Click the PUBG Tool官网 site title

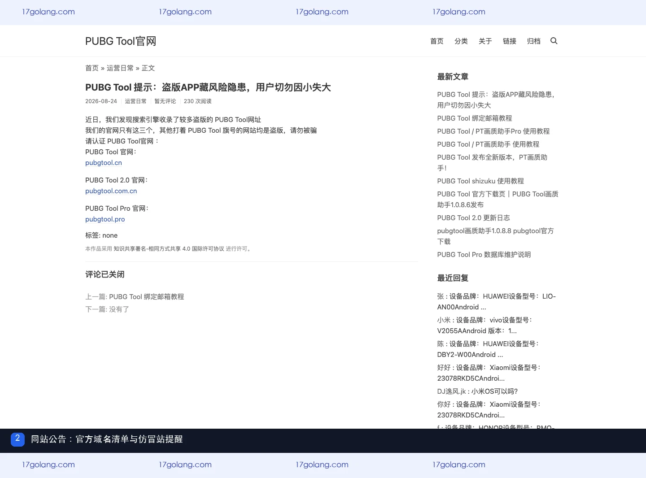point(121,41)
